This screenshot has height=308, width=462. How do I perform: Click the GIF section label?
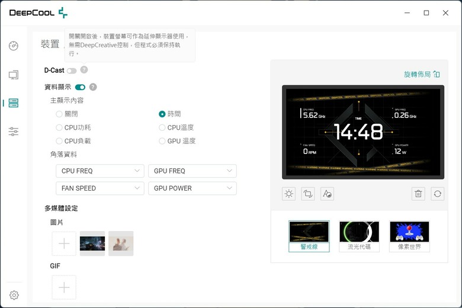click(x=55, y=266)
